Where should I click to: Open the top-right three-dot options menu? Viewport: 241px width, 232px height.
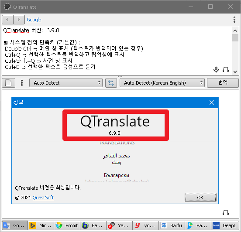[234, 20]
